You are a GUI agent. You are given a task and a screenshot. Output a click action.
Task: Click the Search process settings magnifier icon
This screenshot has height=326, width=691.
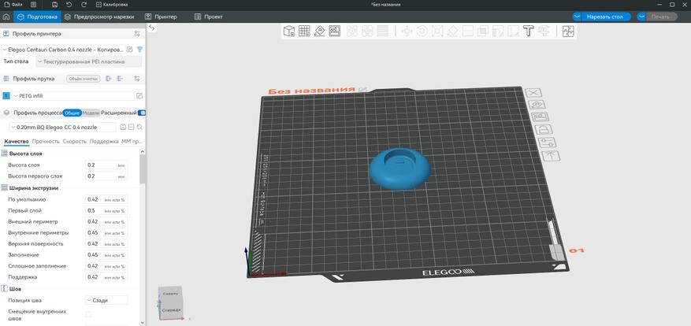click(x=139, y=127)
